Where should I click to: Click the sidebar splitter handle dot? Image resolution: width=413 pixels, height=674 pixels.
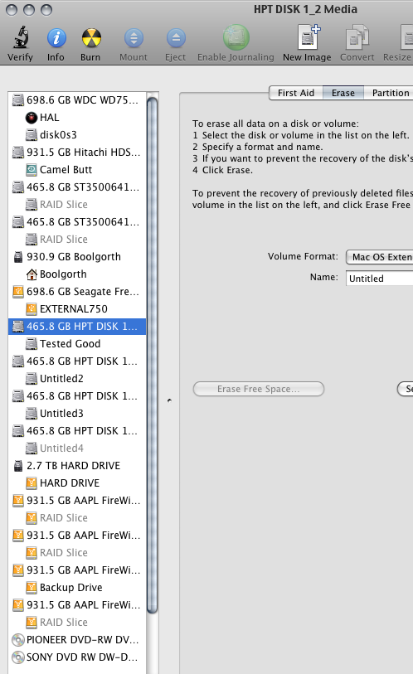pyautogui.click(x=169, y=400)
